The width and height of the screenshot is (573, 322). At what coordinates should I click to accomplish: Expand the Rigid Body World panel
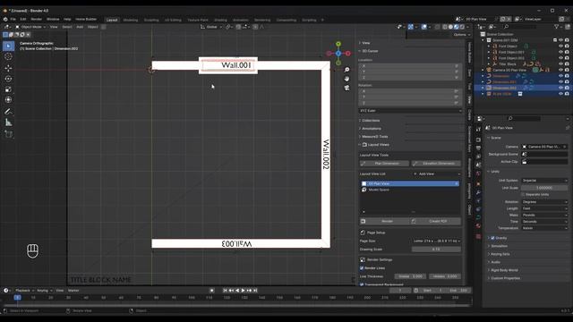(x=504, y=270)
